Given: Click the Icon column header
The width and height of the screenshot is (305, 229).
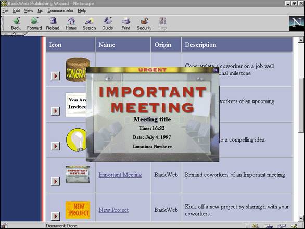Looking at the screenshot, I should (x=70, y=45).
